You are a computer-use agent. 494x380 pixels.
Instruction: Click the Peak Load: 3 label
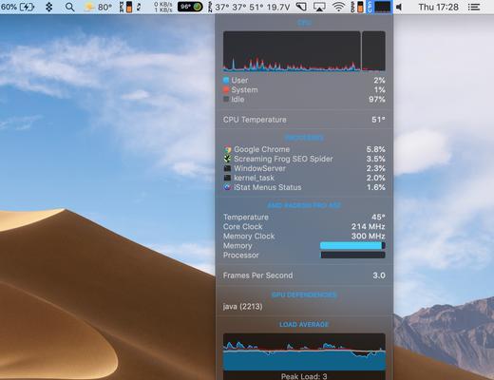coord(304,376)
